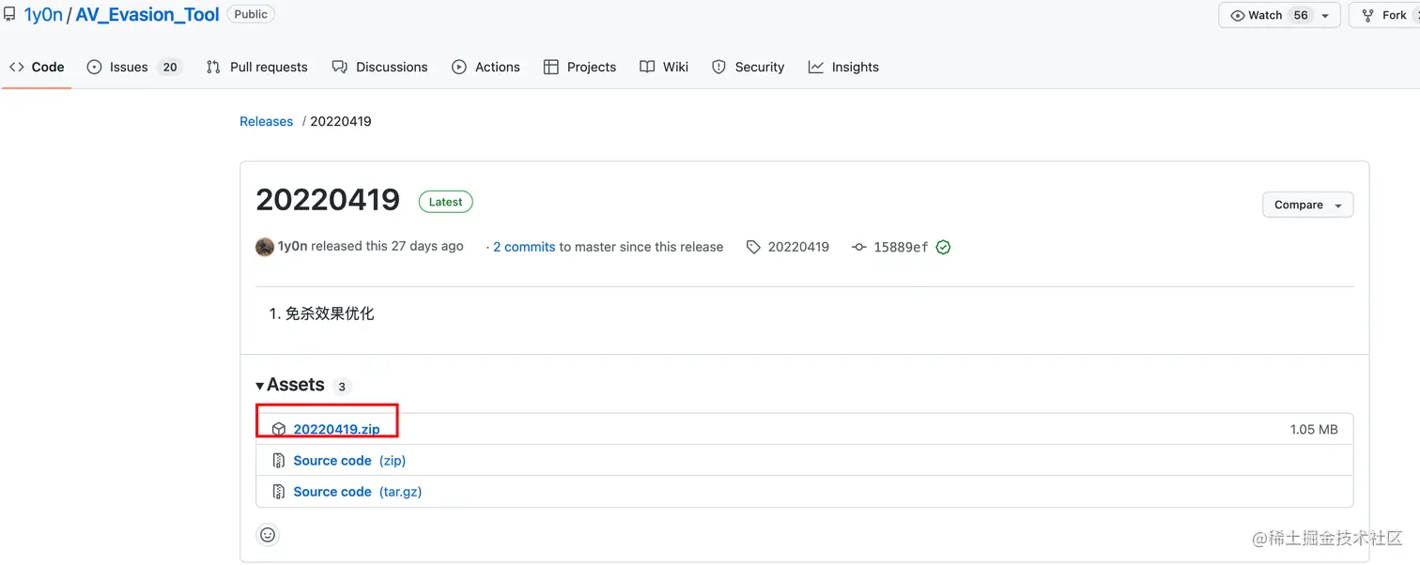Click the Pull requests branch icon
This screenshot has height=565, width=1420.
point(213,67)
